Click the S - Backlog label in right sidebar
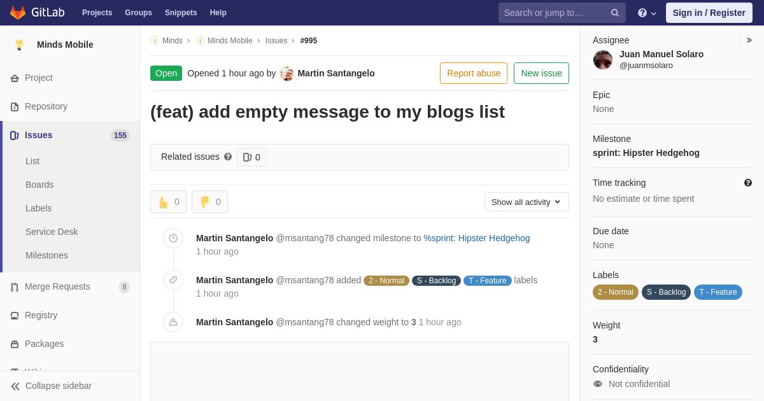The image size is (764, 401). [666, 292]
